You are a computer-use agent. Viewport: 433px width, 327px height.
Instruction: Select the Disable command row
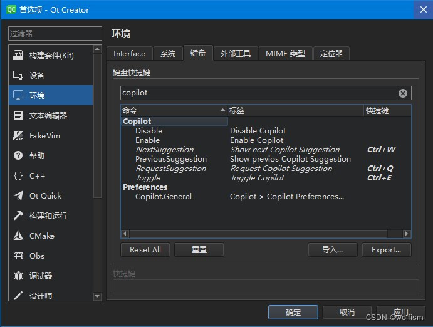pyautogui.click(x=266, y=131)
